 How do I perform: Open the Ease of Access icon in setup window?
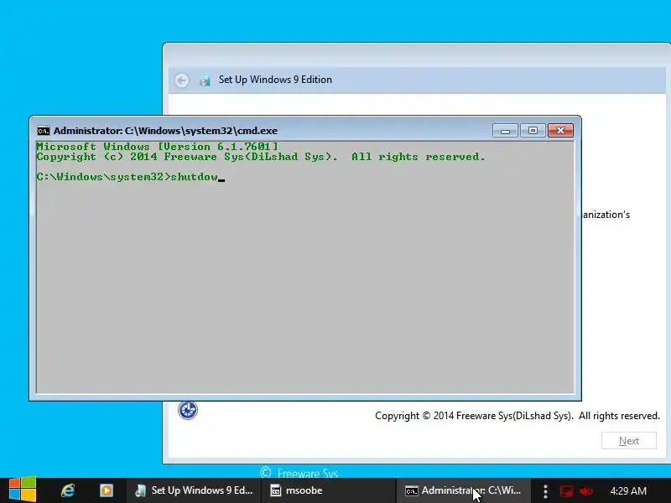(188, 411)
